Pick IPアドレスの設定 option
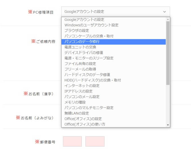This screenshot has height=149, width=191. [x=114, y=91]
